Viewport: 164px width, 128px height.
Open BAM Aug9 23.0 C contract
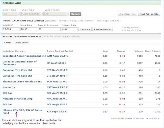point(57,56)
